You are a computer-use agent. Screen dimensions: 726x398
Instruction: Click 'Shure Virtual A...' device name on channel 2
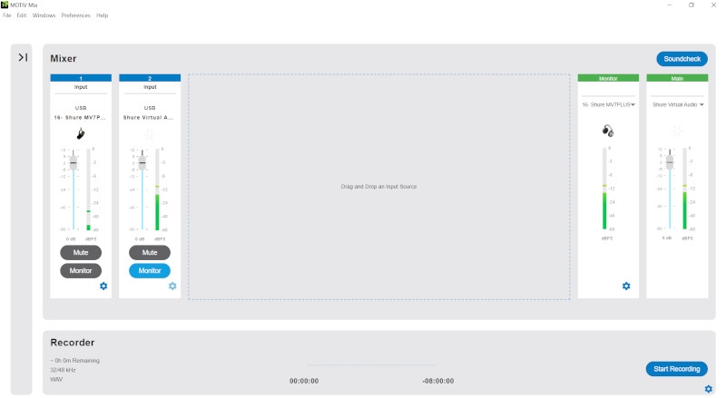(149, 118)
